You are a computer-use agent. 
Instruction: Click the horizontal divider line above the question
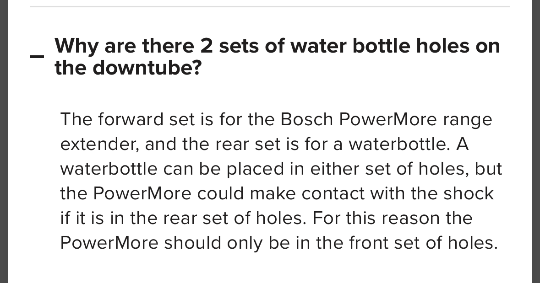tap(270, 6)
